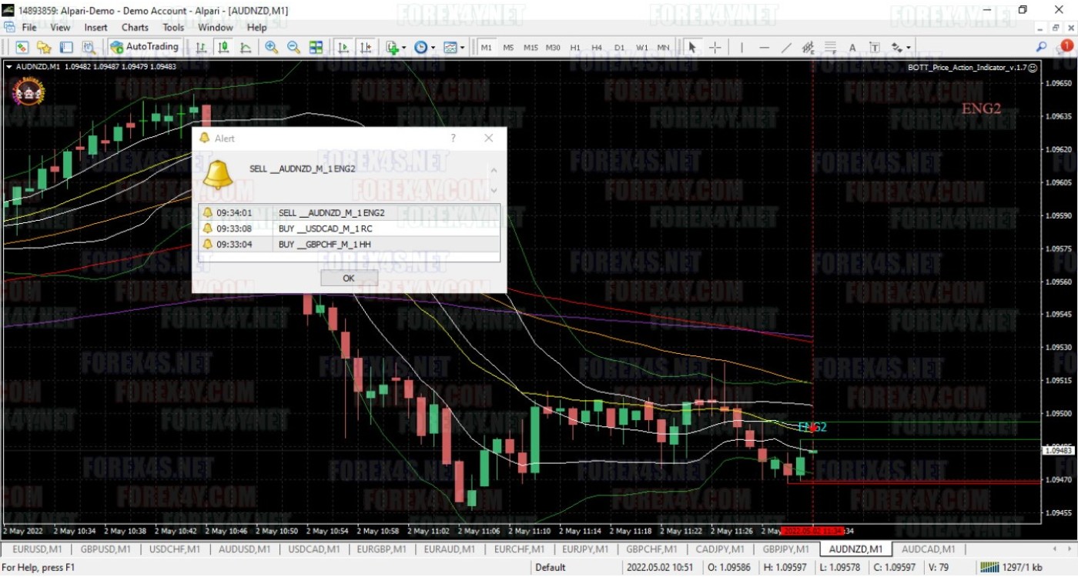Screen dimensions: 1078x577
Task: Toggle the chart auto scroll button
Action: [343, 48]
